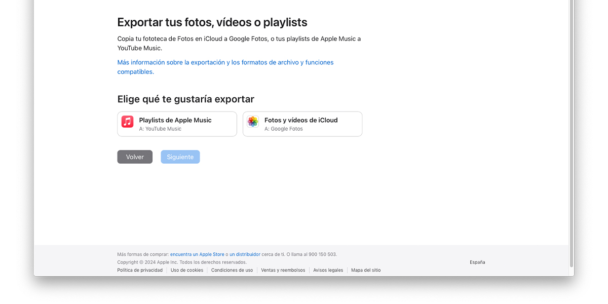Screen dimensions: 608x304
Task: Click the Apple Music icon on the playlists card
Action: point(127,122)
